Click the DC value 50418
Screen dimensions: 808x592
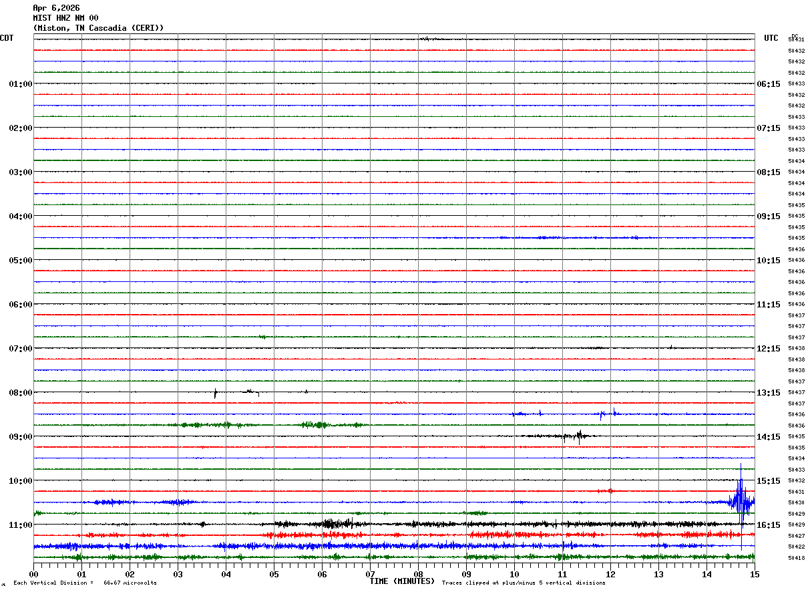point(796,558)
